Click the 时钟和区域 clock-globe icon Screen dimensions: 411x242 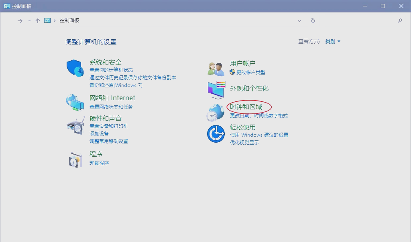click(216, 111)
